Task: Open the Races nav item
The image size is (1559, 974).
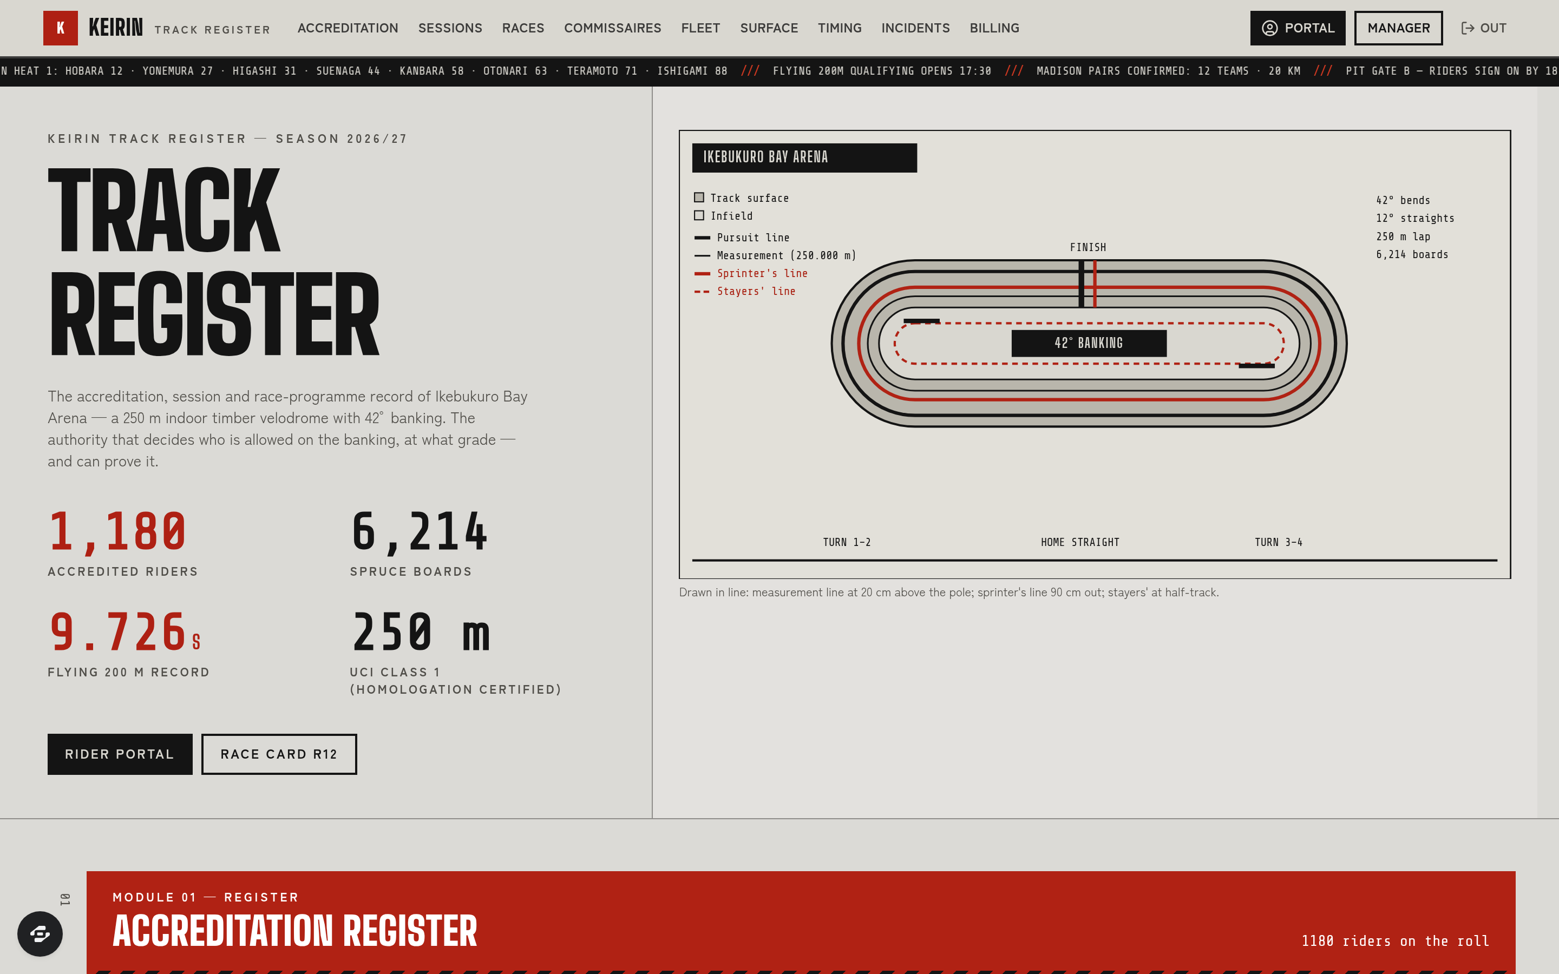Action: (523, 28)
